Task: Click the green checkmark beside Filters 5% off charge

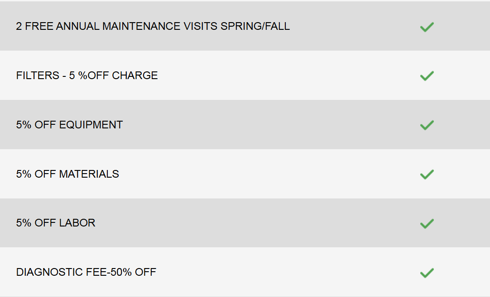Action: (x=427, y=76)
